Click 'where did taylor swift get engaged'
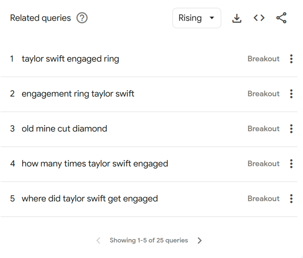 coord(89,198)
